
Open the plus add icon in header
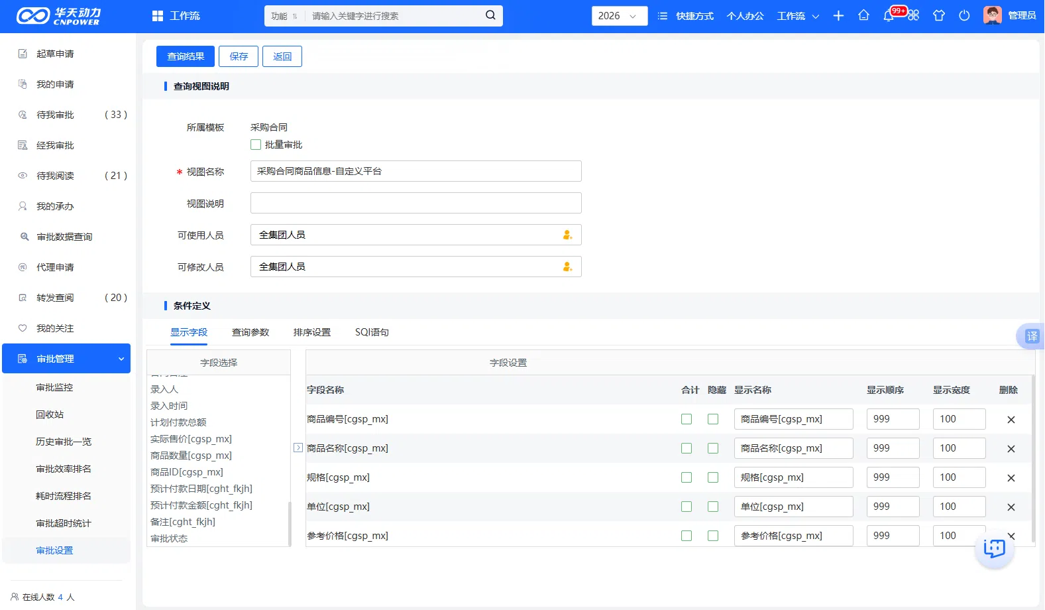838,15
